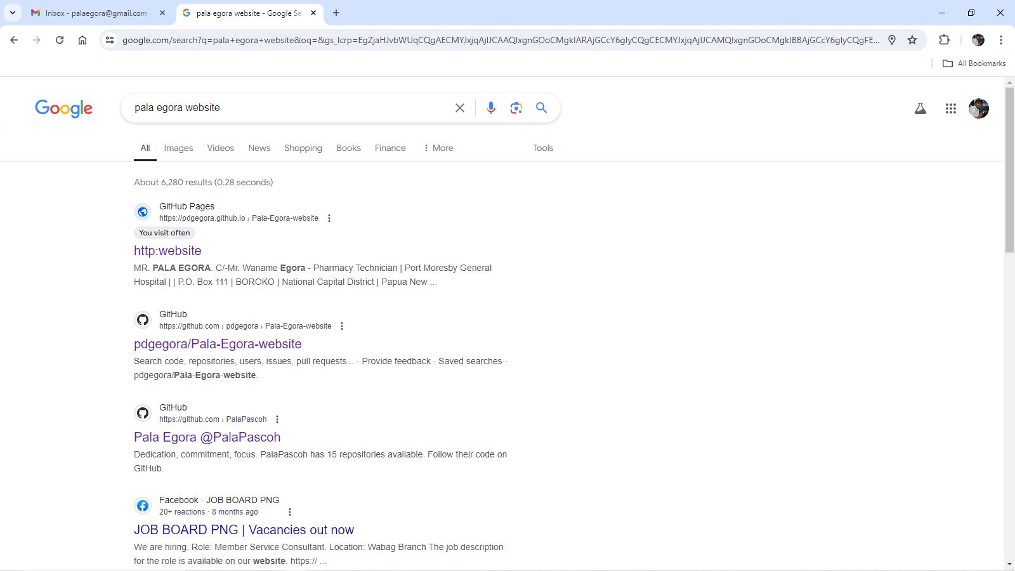Open new tab with plus button

click(x=336, y=13)
